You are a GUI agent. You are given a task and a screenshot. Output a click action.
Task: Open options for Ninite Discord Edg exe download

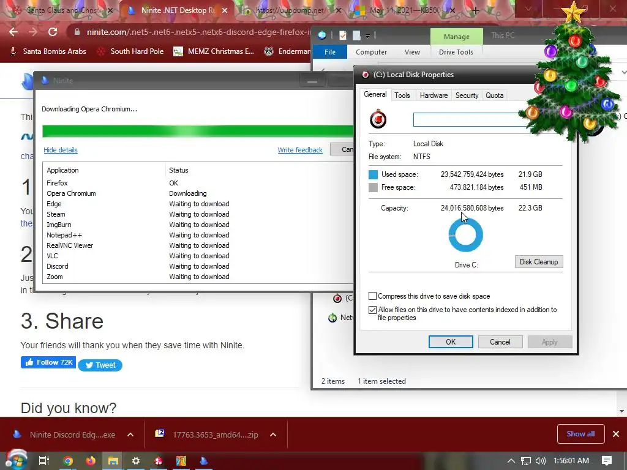(130, 435)
